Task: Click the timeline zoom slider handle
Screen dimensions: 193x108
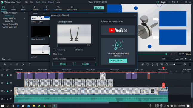Action: click(x=174, y=64)
